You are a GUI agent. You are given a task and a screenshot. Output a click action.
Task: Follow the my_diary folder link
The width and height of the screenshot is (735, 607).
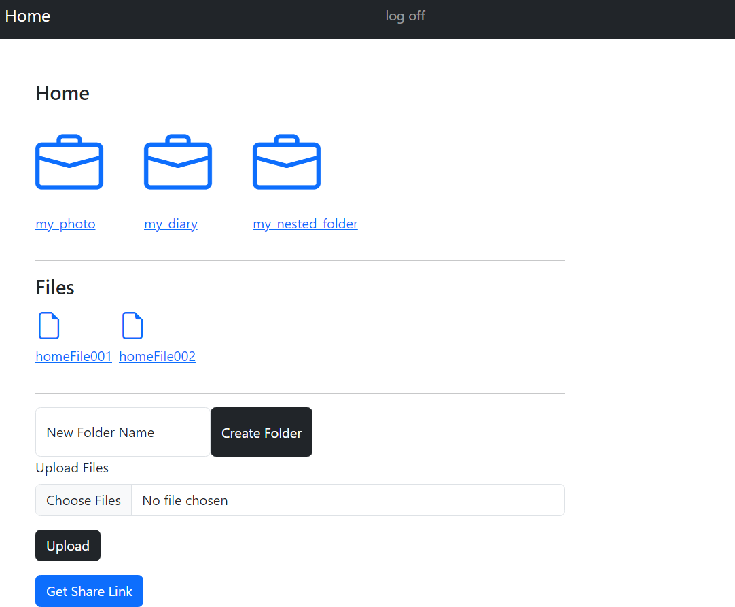(171, 224)
